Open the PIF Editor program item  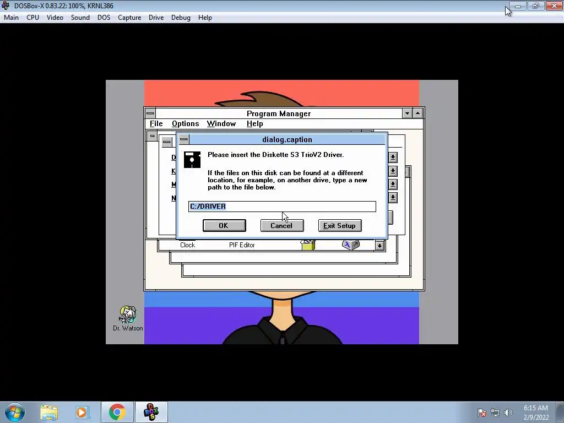(x=242, y=245)
